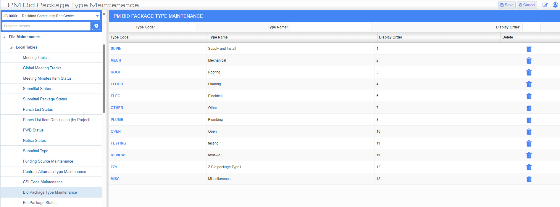Open the MISC type code link
The image size is (560, 207).
point(115,179)
